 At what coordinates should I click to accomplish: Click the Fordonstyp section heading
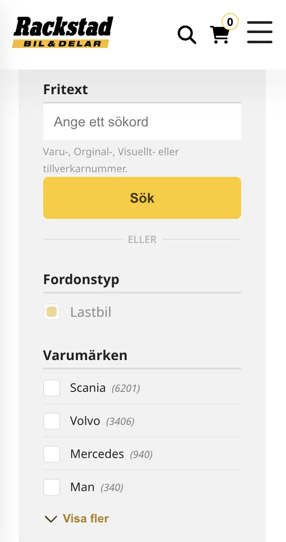81,279
